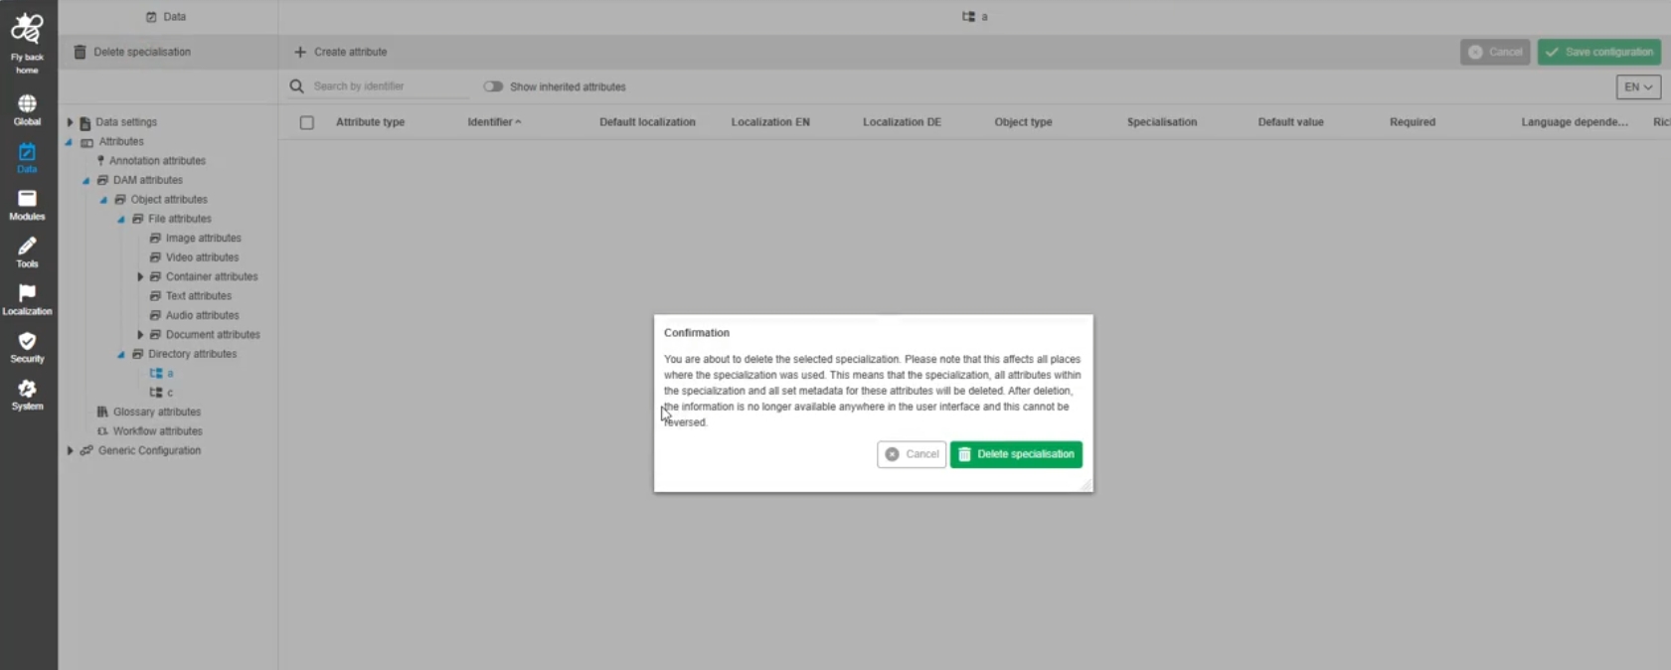The image size is (1671, 670).
Task: Open the Modules section icon
Action: 27,200
